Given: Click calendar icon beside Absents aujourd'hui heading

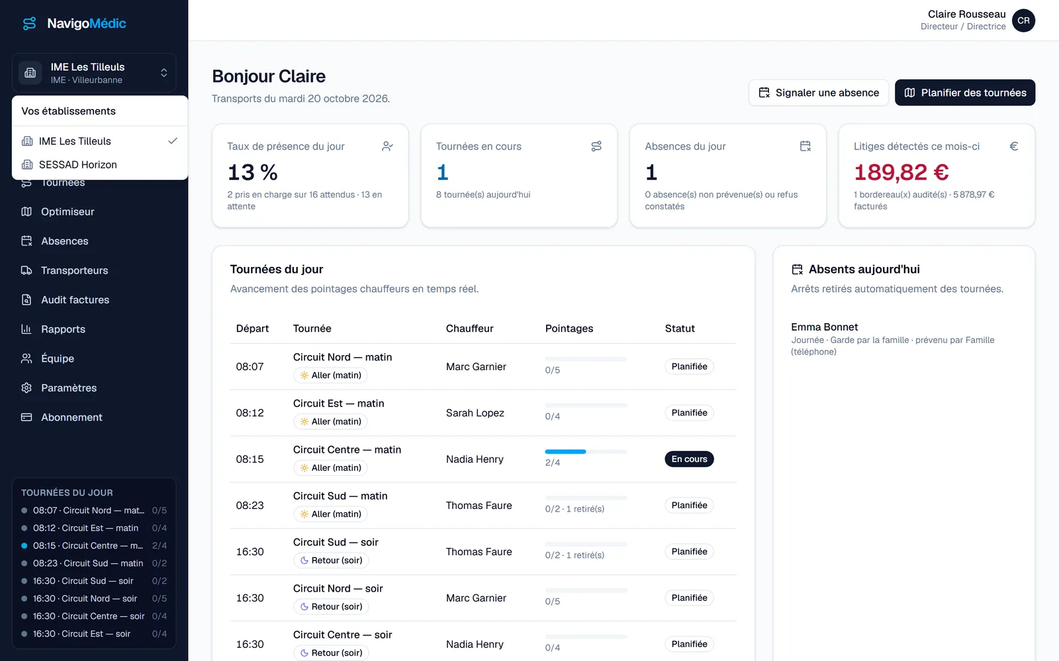Looking at the screenshot, I should click(798, 270).
